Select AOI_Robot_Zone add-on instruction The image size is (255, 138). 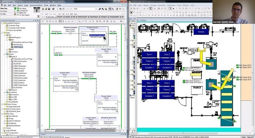pyautogui.click(x=14, y=111)
